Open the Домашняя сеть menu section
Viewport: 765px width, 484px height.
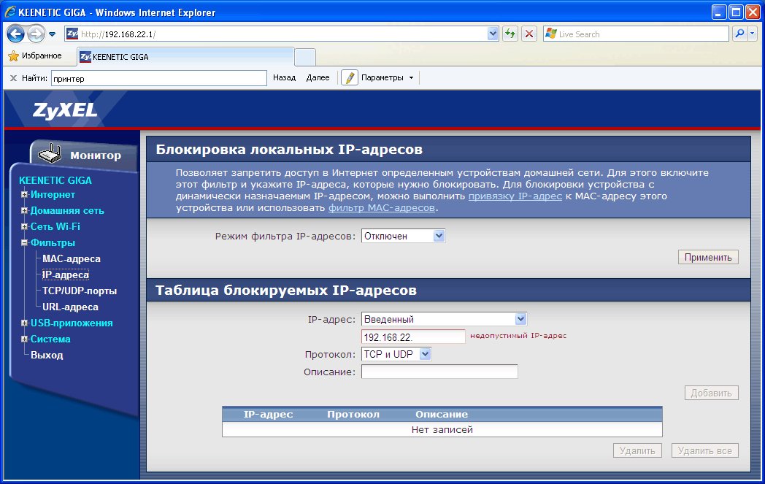(x=67, y=211)
